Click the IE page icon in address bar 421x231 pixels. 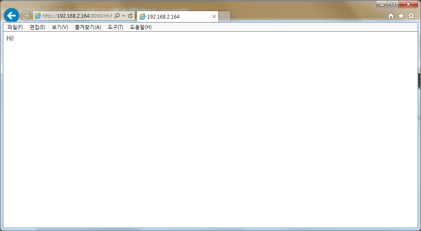click(37, 16)
